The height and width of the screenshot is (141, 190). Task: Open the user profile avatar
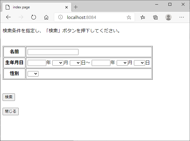[x=168, y=17]
